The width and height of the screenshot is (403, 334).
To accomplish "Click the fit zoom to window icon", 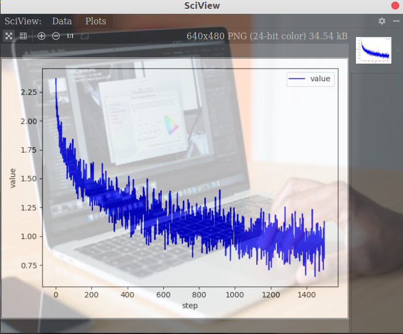I will point(85,36).
